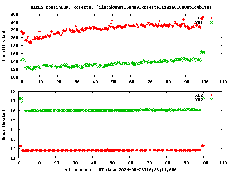
Task: Click the 11 tick label on the bottom y-axis
Action: click(x=13, y=158)
